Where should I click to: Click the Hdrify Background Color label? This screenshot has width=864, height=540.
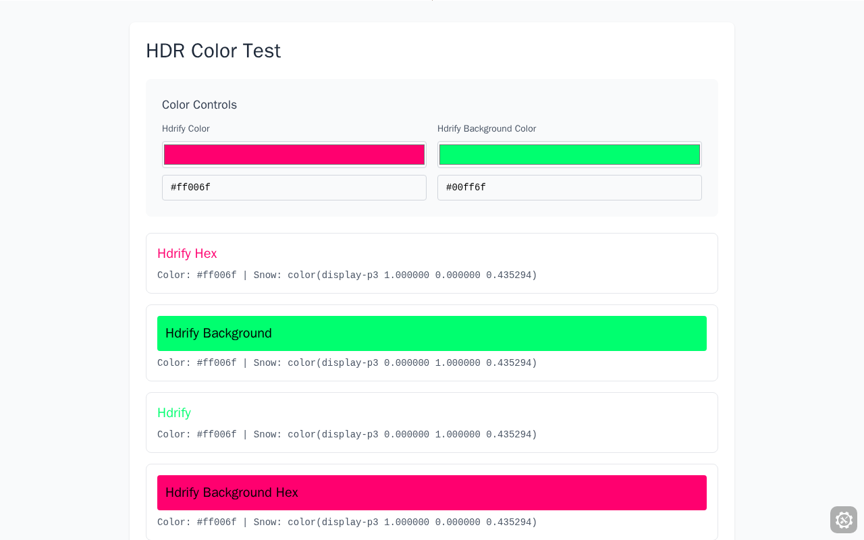(487, 128)
